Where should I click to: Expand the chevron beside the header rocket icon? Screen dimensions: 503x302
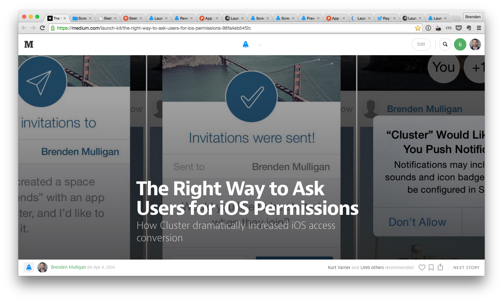pyautogui.click(x=260, y=45)
